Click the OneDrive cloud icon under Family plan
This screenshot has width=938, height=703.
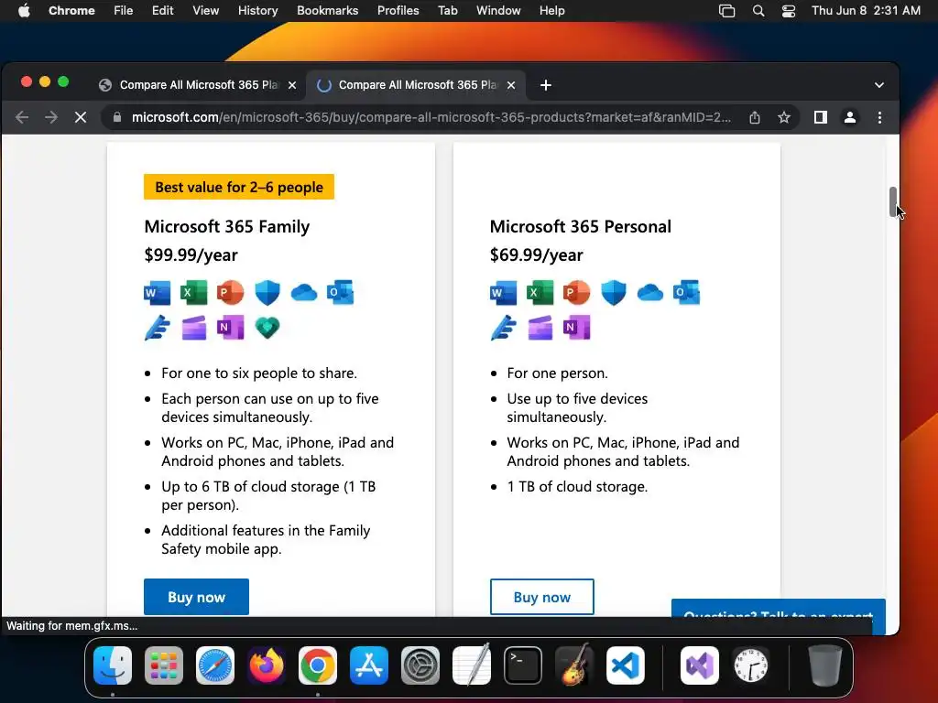pyautogui.click(x=304, y=293)
